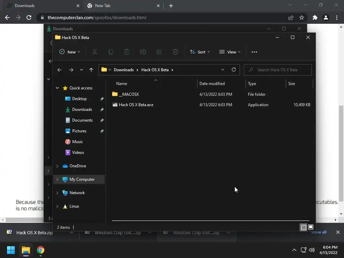
Task: Open the Sort dropdown menu
Action: [200, 52]
